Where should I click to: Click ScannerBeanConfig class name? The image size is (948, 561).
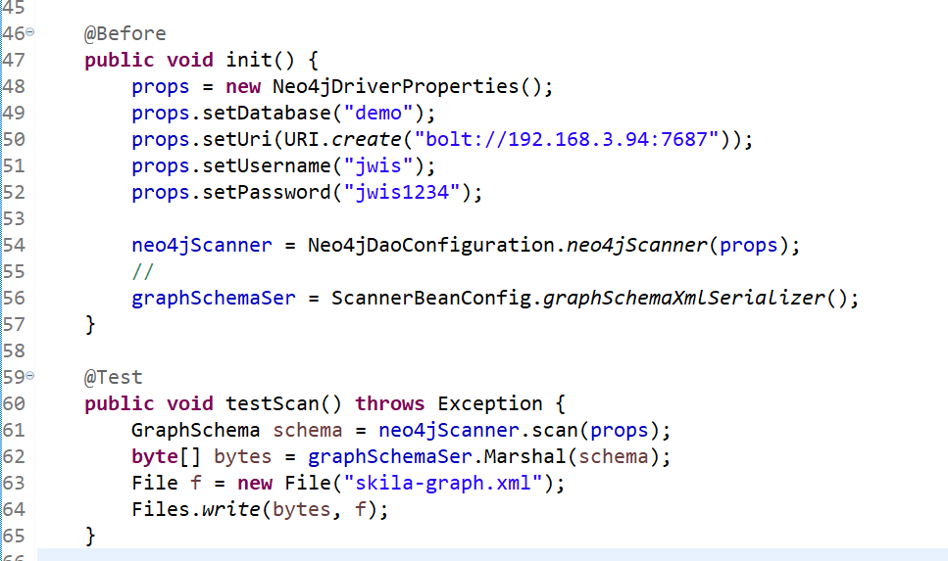point(431,299)
